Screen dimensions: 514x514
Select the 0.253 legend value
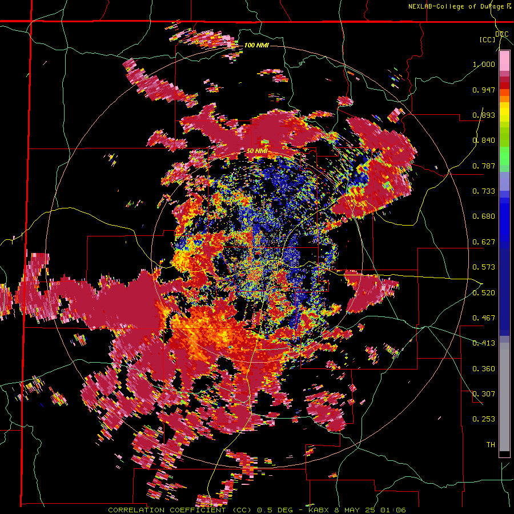[484, 419]
